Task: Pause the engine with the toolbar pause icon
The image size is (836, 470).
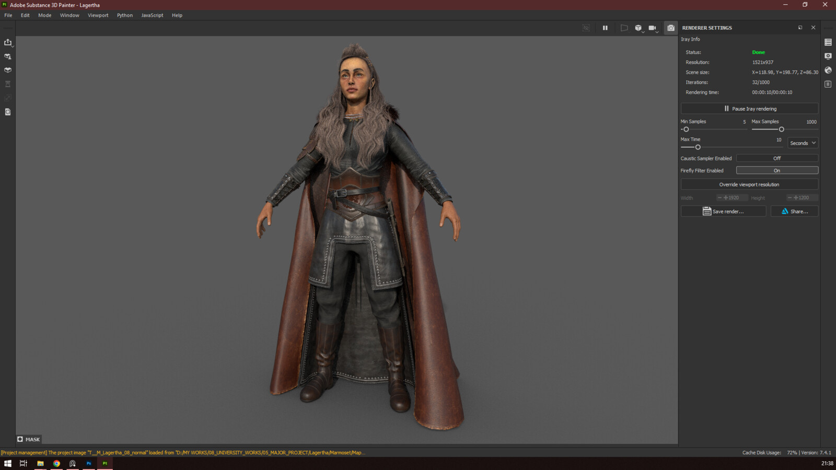Action: 605,28
